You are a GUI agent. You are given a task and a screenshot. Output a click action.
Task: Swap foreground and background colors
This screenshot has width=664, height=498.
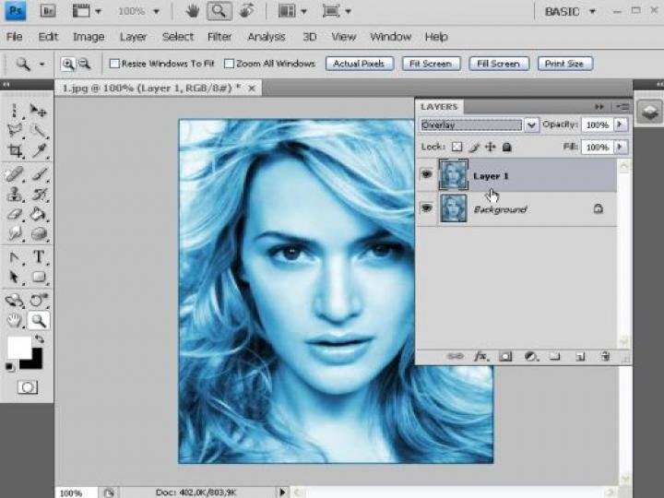coord(40,339)
